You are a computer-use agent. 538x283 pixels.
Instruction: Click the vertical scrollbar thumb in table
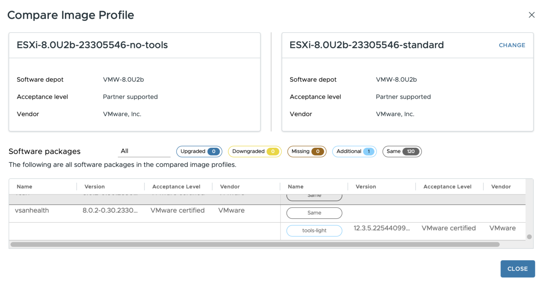pyautogui.click(x=529, y=237)
